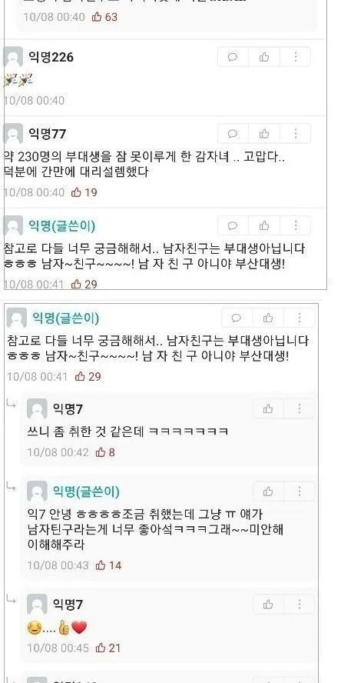Like 익명226's comment with thumbs-up
Screen dimensions: 341x683
264,57
